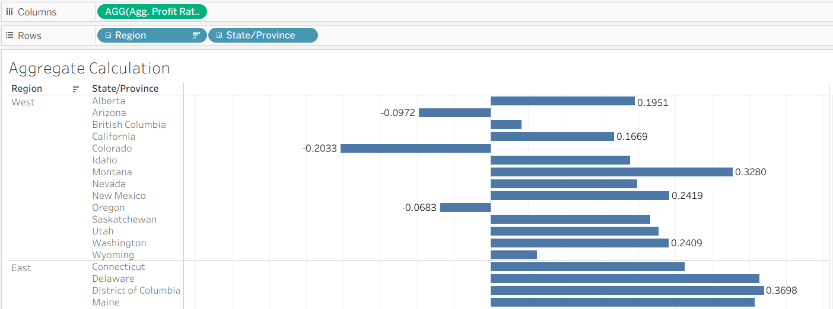Select the West region label

[x=23, y=102]
